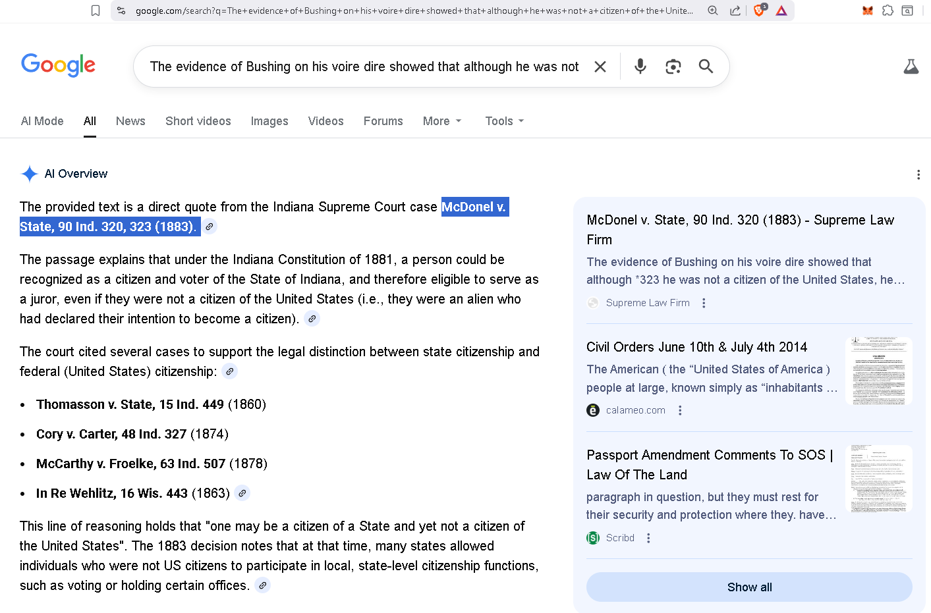Image resolution: width=931 pixels, height=613 pixels.
Task: Open options menu for Supreme Law Firm result
Action: [704, 303]
